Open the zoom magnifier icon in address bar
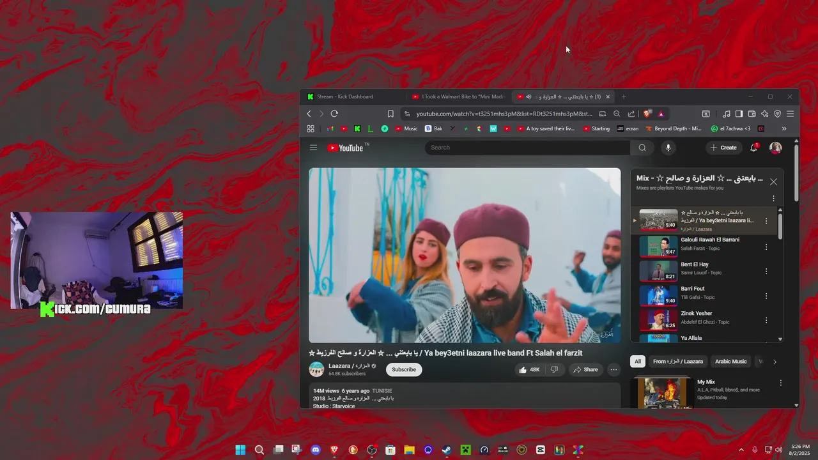Viewport: 818px width, 460px height. pos(617,114)
